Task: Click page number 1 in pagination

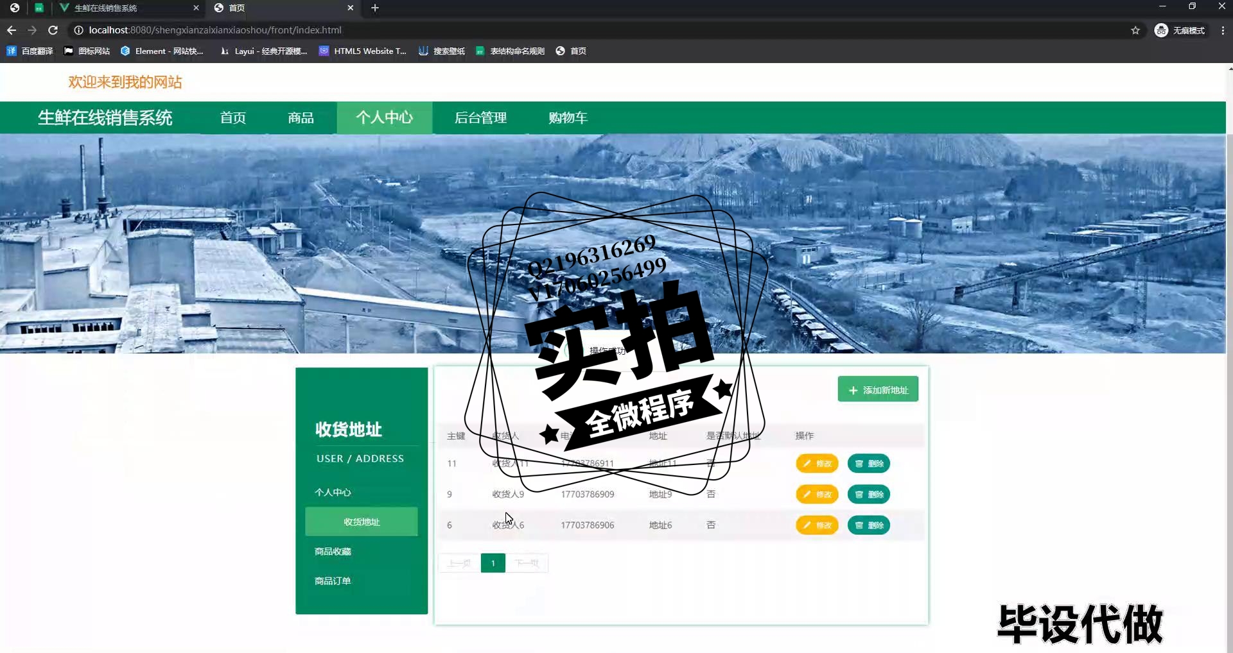Action: click(493, 563)
